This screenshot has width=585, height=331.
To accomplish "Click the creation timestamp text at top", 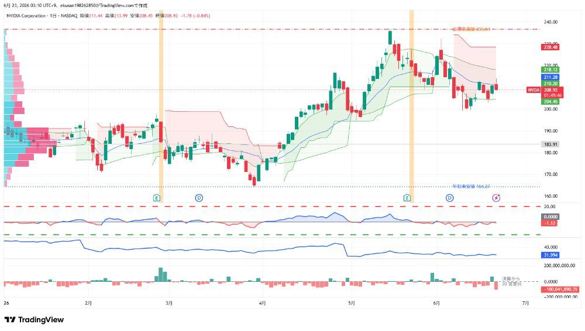I will (75, 6).
